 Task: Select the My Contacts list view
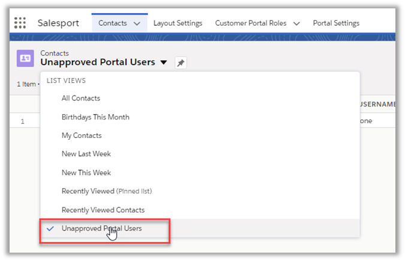81,136
